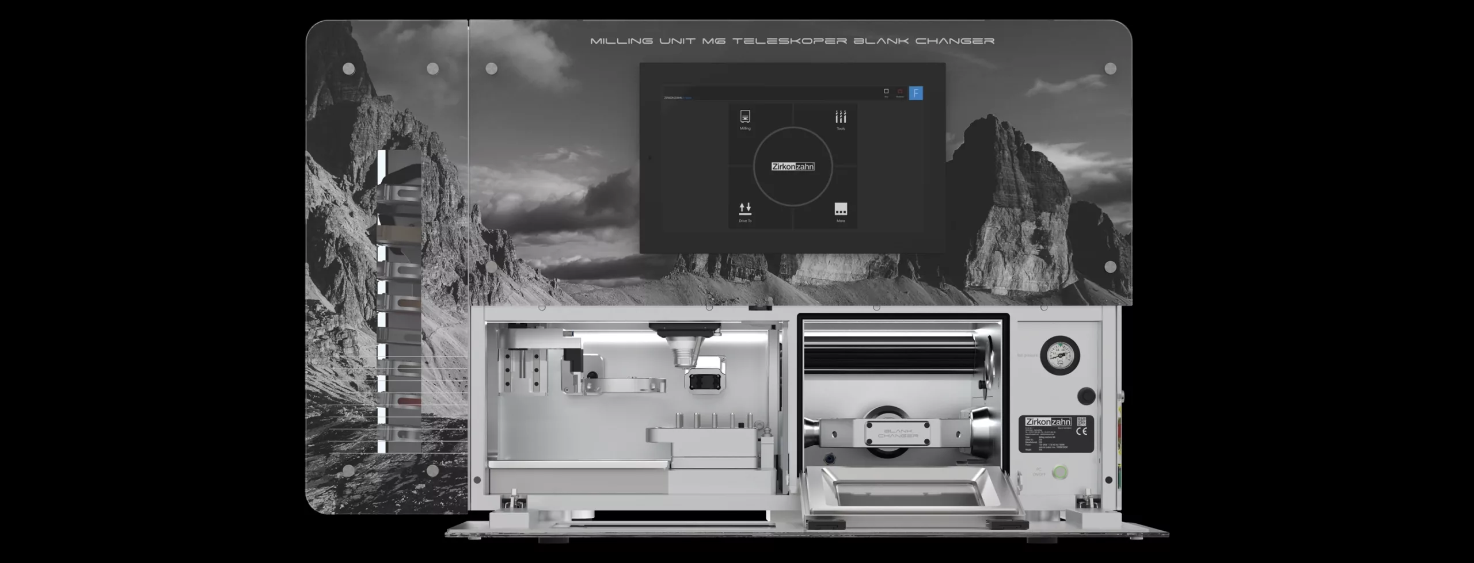Click the machine title text at top
This screenshot has height=563, width=1474.
pos(792,41)
